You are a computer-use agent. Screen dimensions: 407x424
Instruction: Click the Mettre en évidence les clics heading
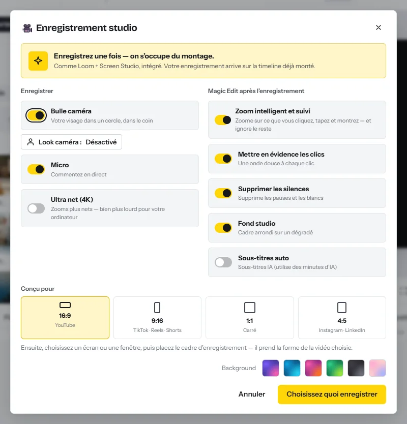pyautogui.click(x=281, y=154)
